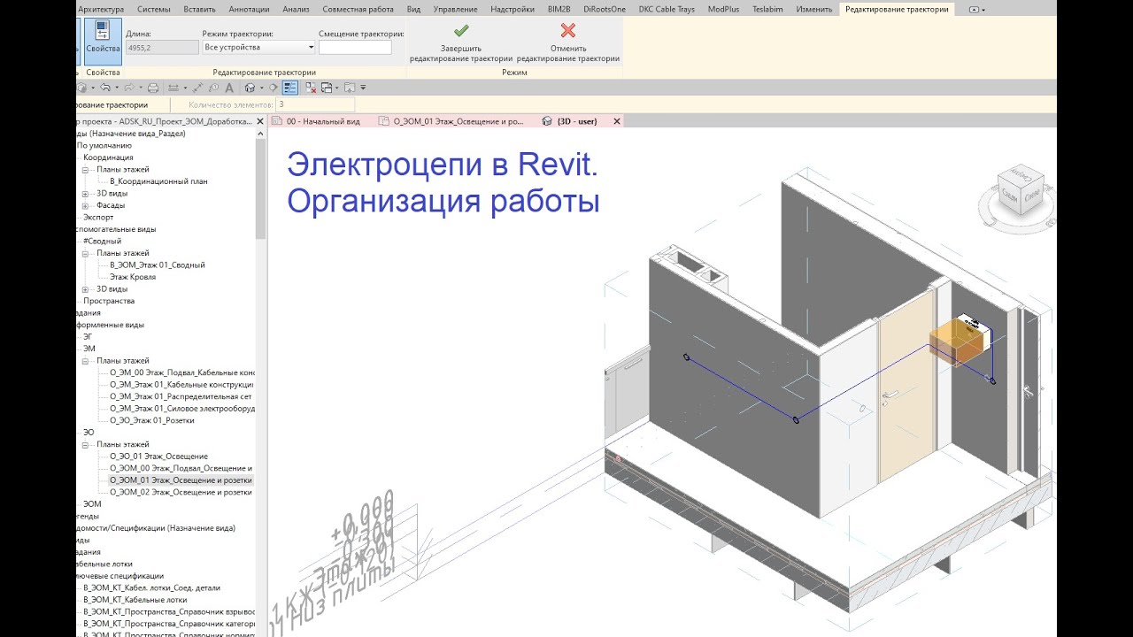This screenshot has width=1133, height=637.
Task: Click the Switch Windows icon
Action: pyautogui.click(x=326, y=88)
